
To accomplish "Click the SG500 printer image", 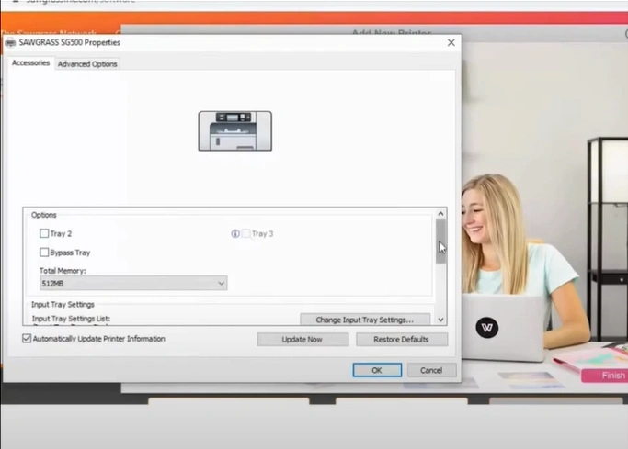I will (x=235, y=130).
